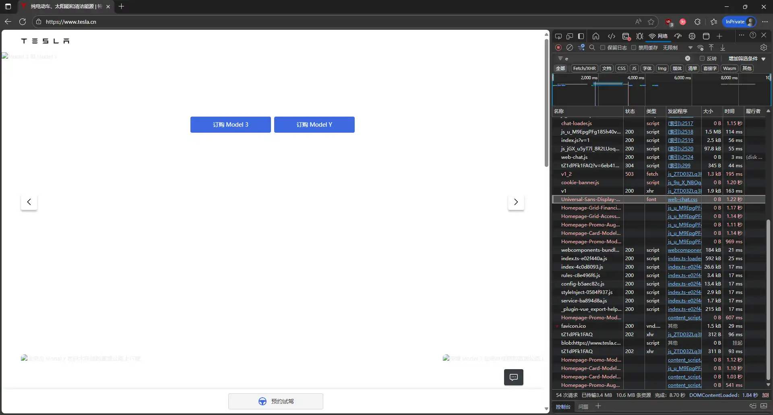Sort by the 大小 column header
Viewport: 773px width, 415px height.
point(712,111)
